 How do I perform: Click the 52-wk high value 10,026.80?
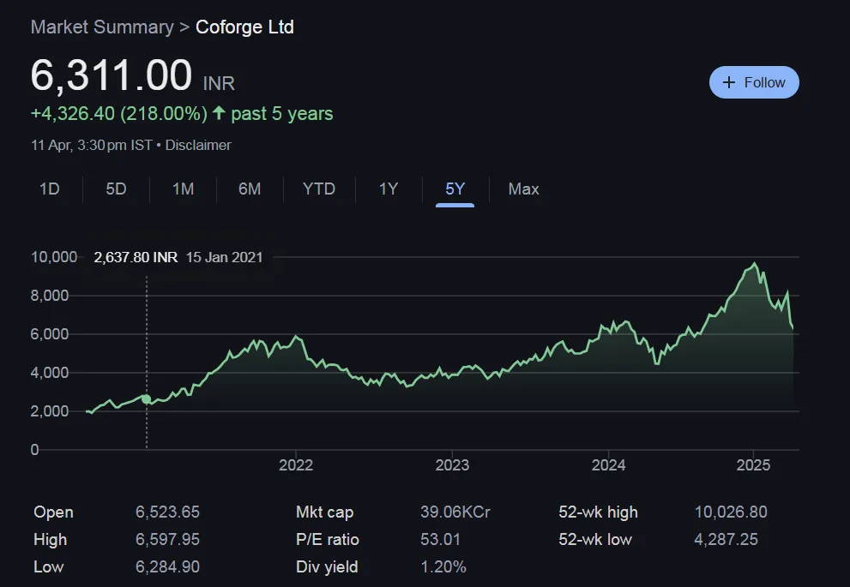point(731,512)
